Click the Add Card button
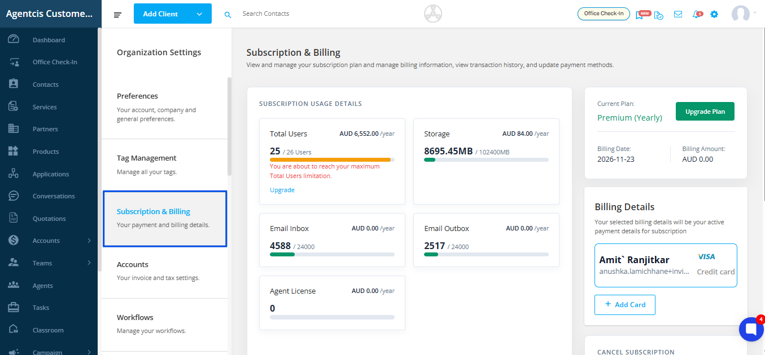The height and width of the screenshot is (355, 765). tap(624, 304)
